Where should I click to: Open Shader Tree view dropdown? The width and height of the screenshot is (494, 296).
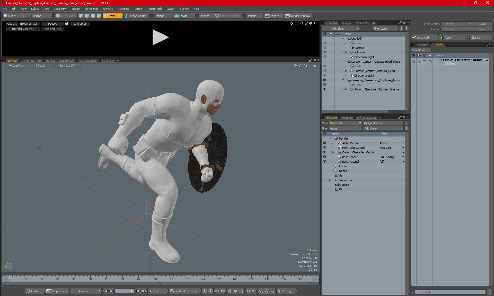point(346,123)
